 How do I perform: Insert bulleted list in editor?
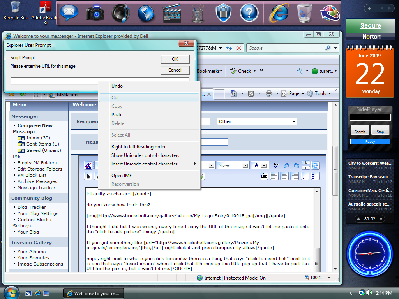pos(315,176)
